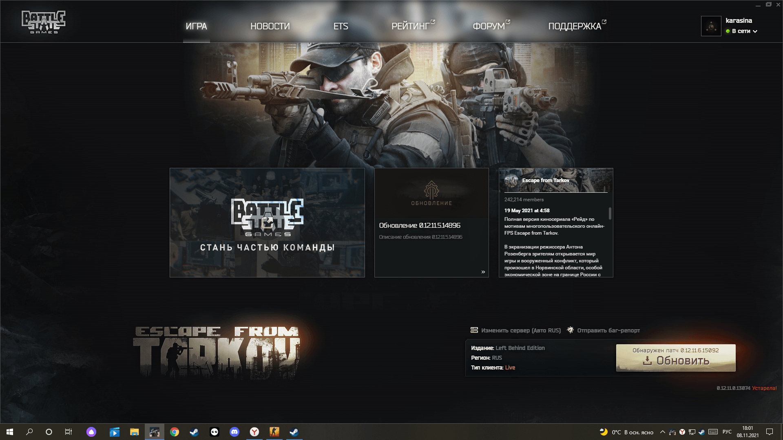Show hidden tray icons chevron
The width and height of the screenshot is (783, 440).
[x=663, y=432]
